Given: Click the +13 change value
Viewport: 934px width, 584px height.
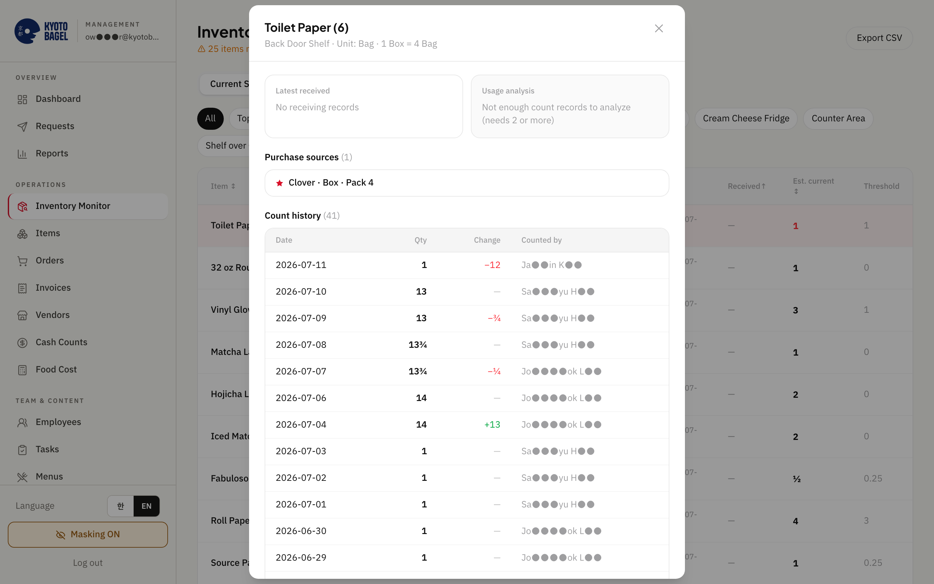Looking at the screenshot, I should (x=492, y=425).
